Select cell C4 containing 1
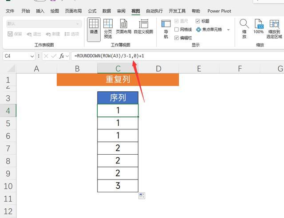 pos(118,110)
